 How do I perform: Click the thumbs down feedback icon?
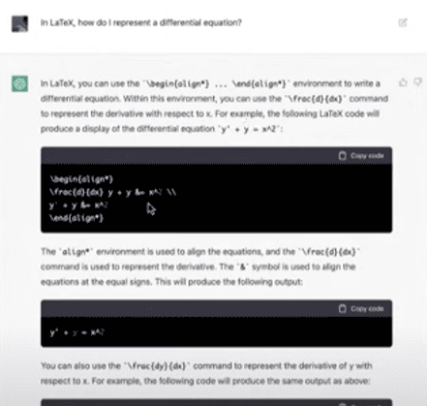(x=418, y=82)
